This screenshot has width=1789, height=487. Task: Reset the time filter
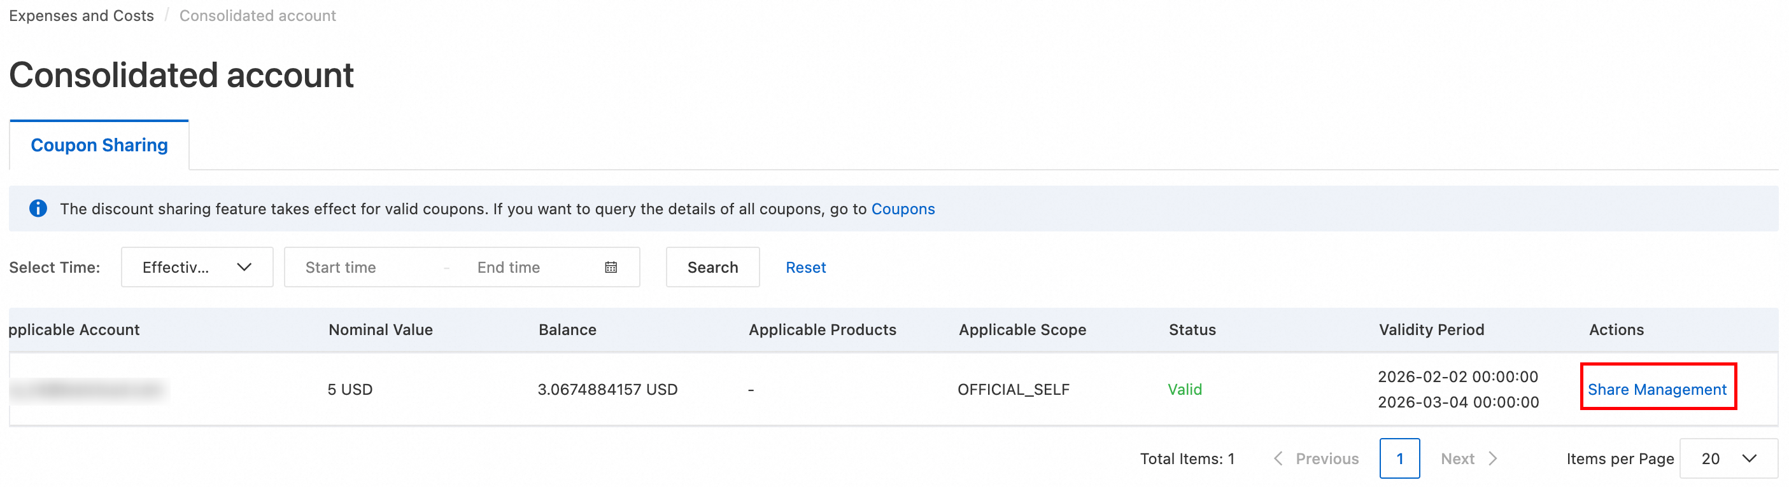click(805, 267)
